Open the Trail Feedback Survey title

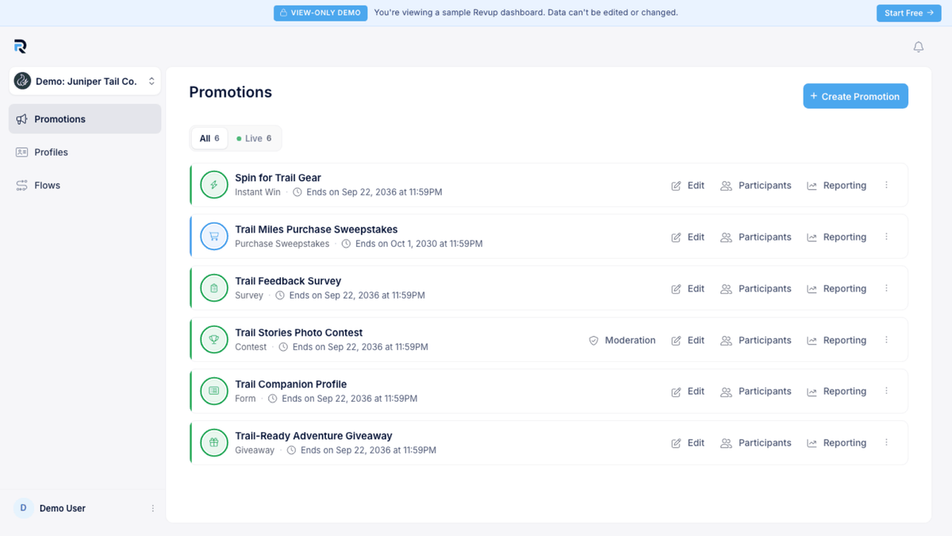point(288,281)
